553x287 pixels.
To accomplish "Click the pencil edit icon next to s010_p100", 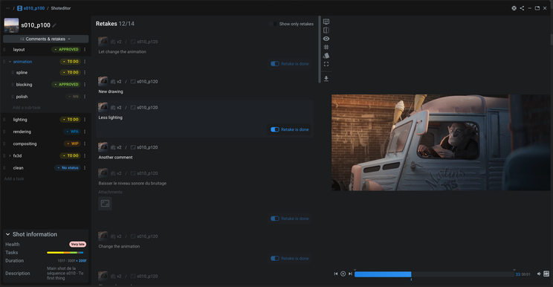I will click(54, 25).
